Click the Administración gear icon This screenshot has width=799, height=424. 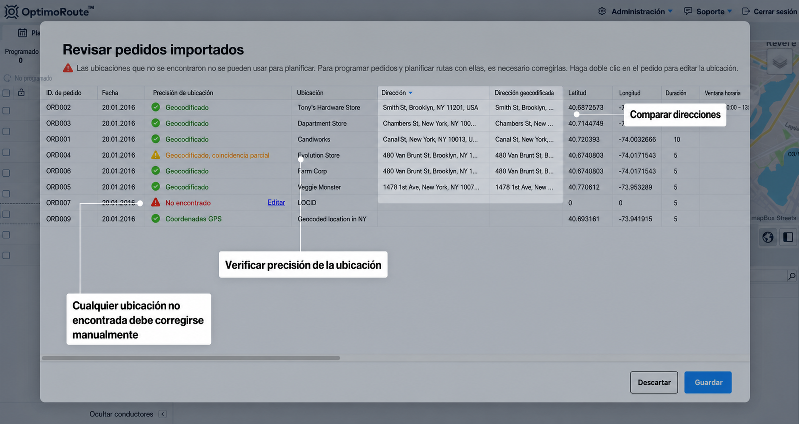(x=602, y=11)
